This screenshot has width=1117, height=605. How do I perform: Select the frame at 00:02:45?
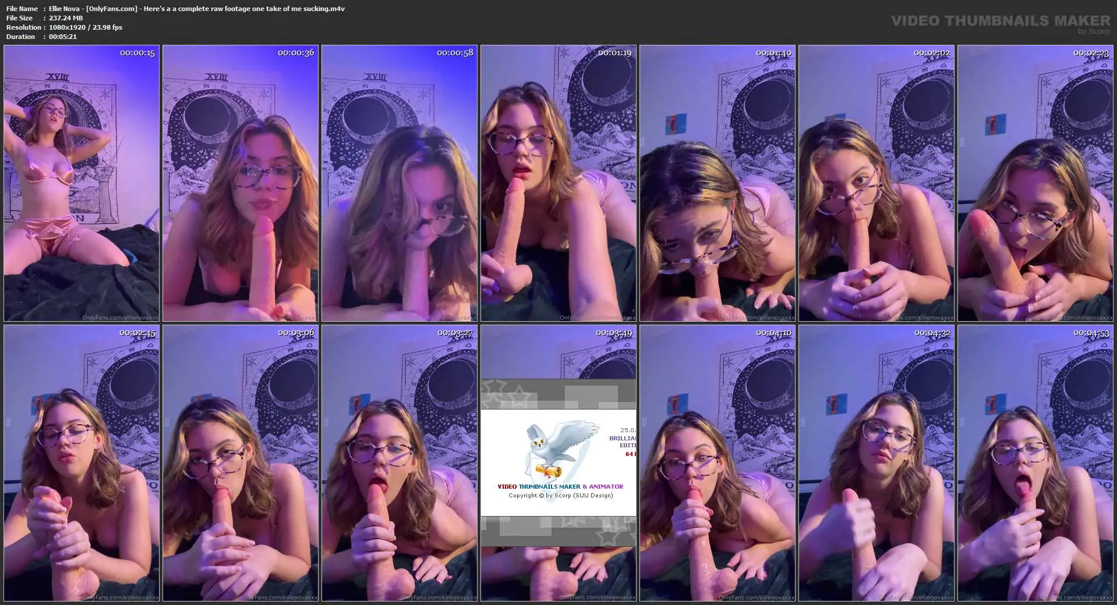[x=82, y=463]
